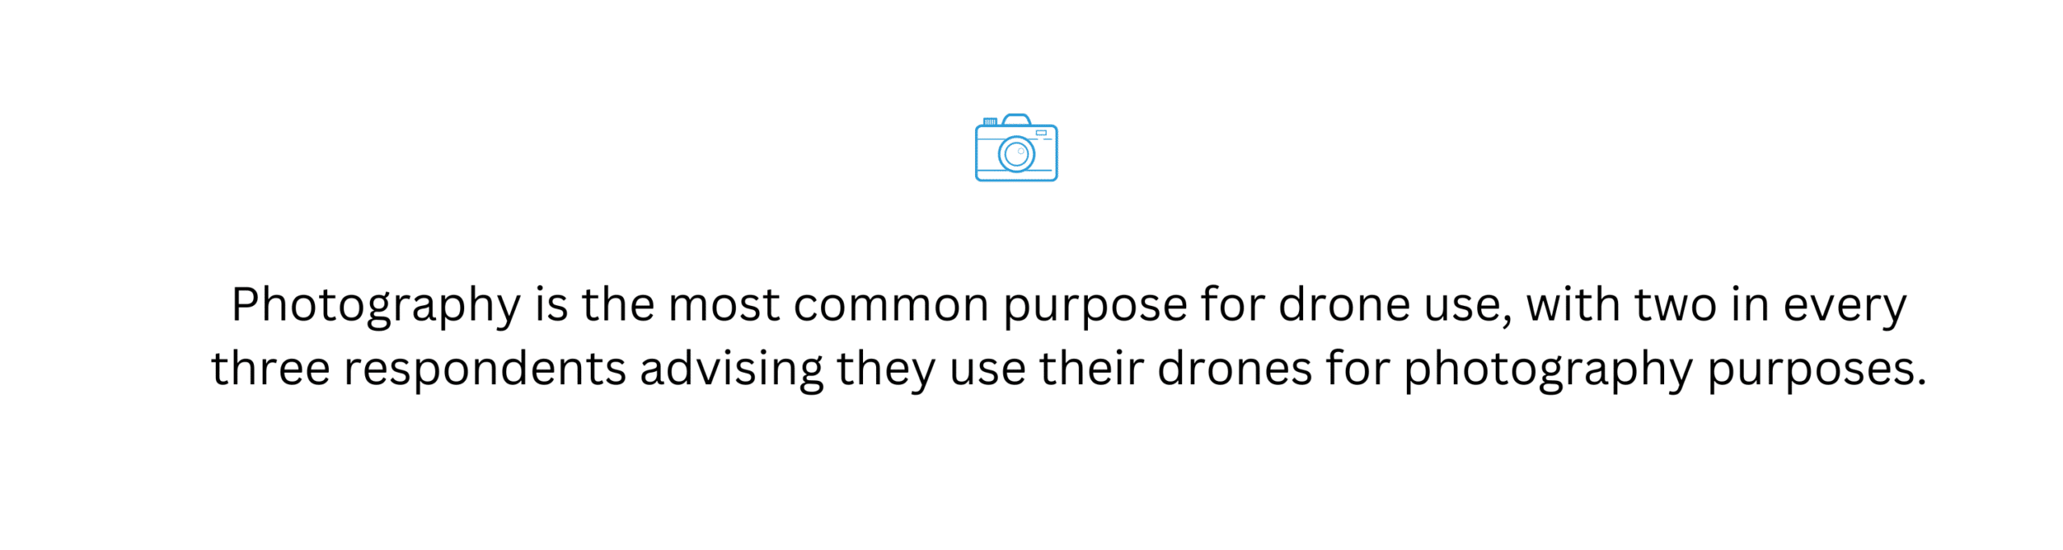The image size is (2063, 550).
Task: Click the word "common"
Action: click(x=891, y=307)
